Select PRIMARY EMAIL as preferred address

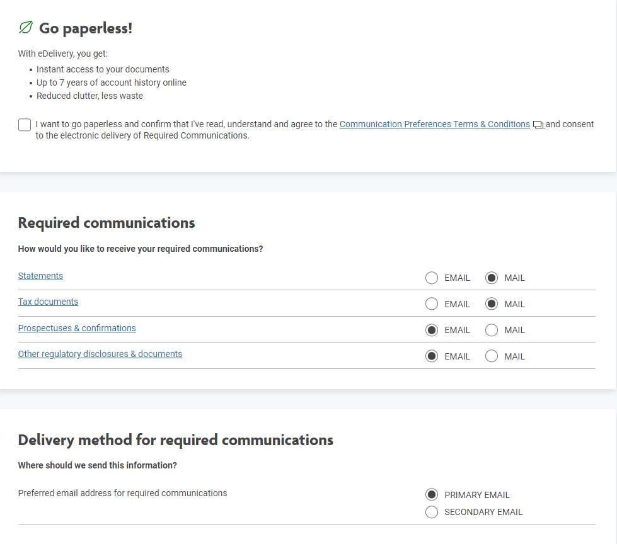tap(432, 495)
